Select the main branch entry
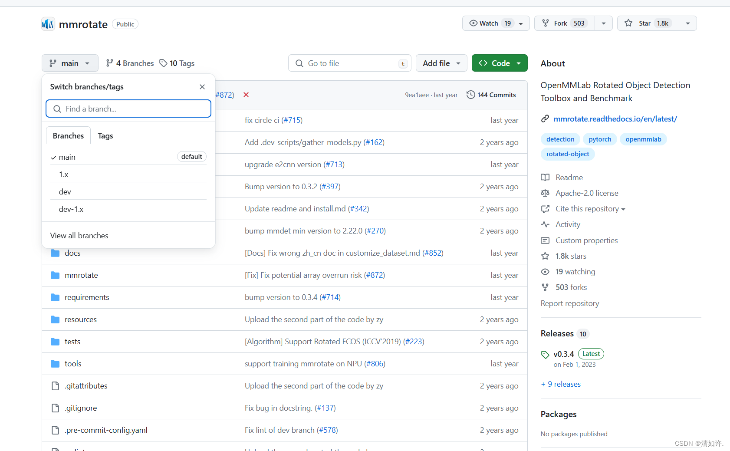This screenshot has height=451, width=730. pos(128,157)
